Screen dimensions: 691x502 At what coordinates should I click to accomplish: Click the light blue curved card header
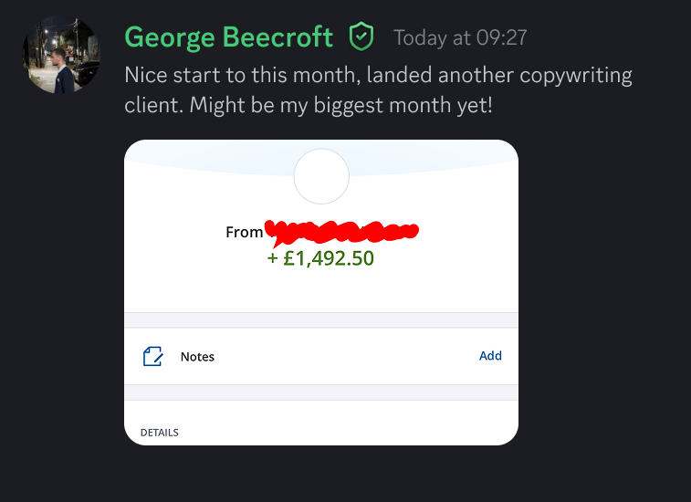tap(321, 156)
